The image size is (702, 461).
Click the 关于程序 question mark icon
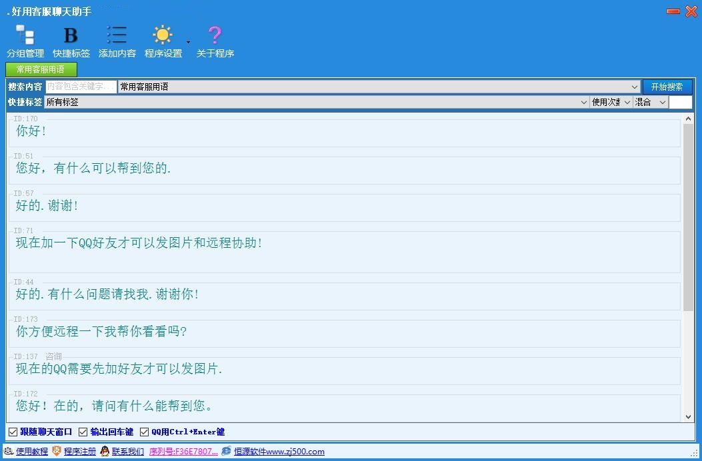(x=215, y=35)
